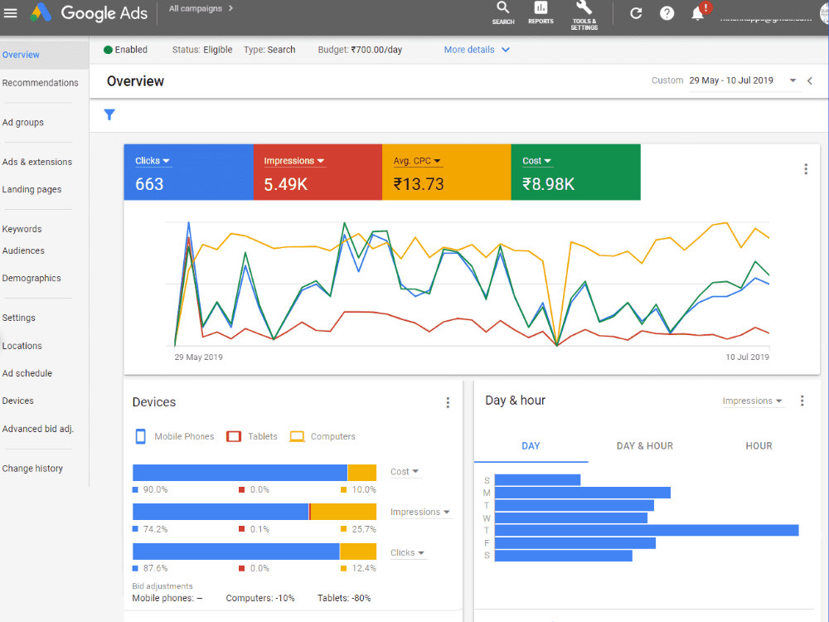Open the Reports icon
Viewport: 829px width, 622px height.
pyautogui.click(x=541, y=13)
